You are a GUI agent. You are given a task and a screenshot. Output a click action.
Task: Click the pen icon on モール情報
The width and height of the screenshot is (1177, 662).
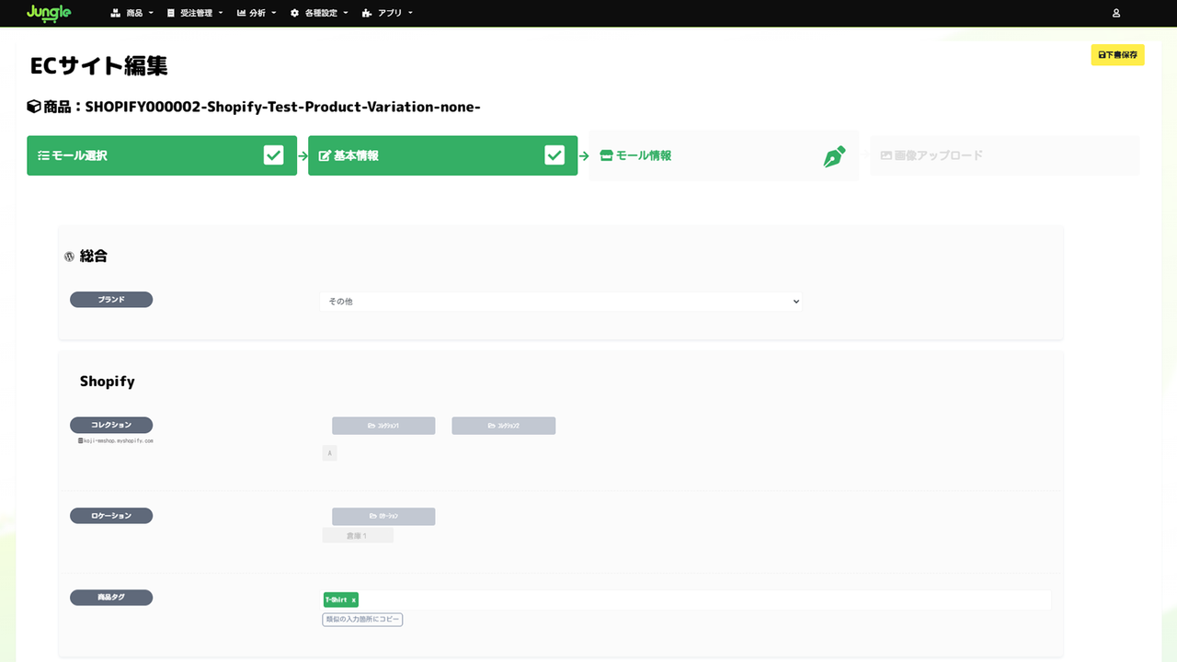834,156
